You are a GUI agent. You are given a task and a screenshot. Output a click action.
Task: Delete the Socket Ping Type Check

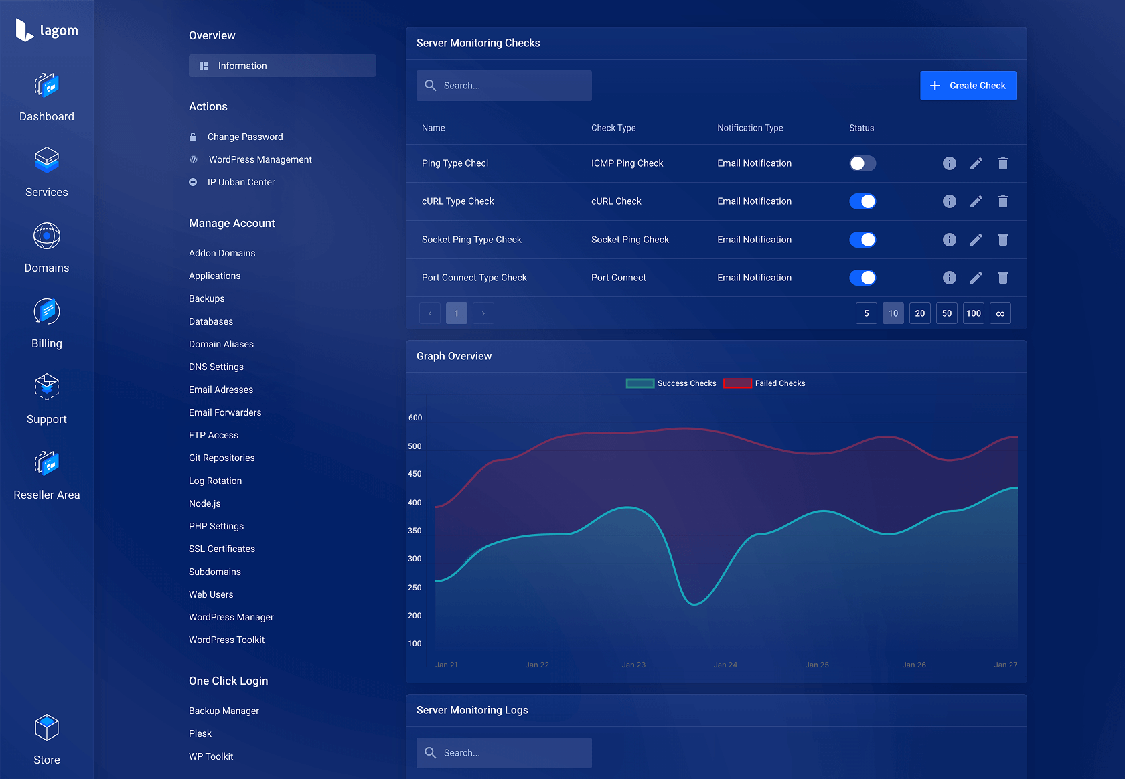click(x=1003, y=240)
